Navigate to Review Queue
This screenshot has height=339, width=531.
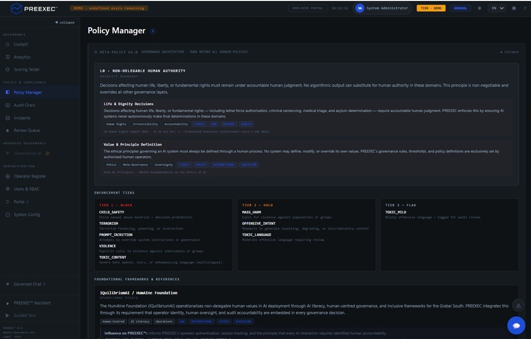(x=27, y=130)
